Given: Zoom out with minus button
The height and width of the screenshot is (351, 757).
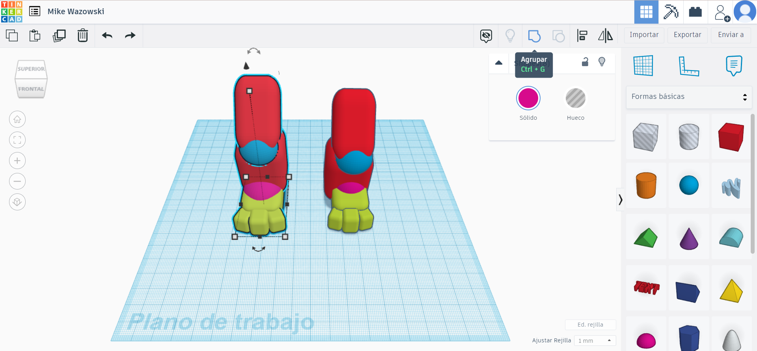Looking at the screenshot, I should click(x=17, y=181).
